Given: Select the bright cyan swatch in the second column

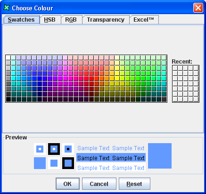Looking at the screenshot, I should click(13, 79).
